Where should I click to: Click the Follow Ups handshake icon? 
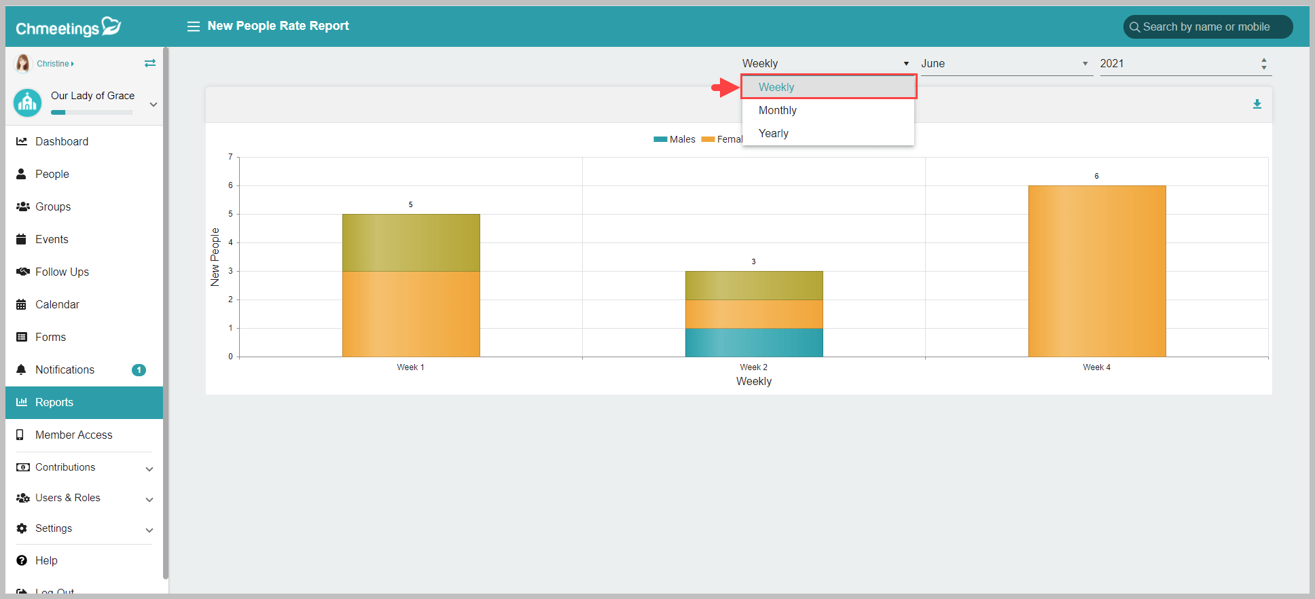pos(22,272)
